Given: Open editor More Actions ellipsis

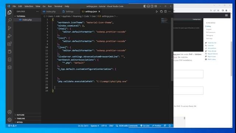Looking at the screenshot, I should [x=170, y=11].
